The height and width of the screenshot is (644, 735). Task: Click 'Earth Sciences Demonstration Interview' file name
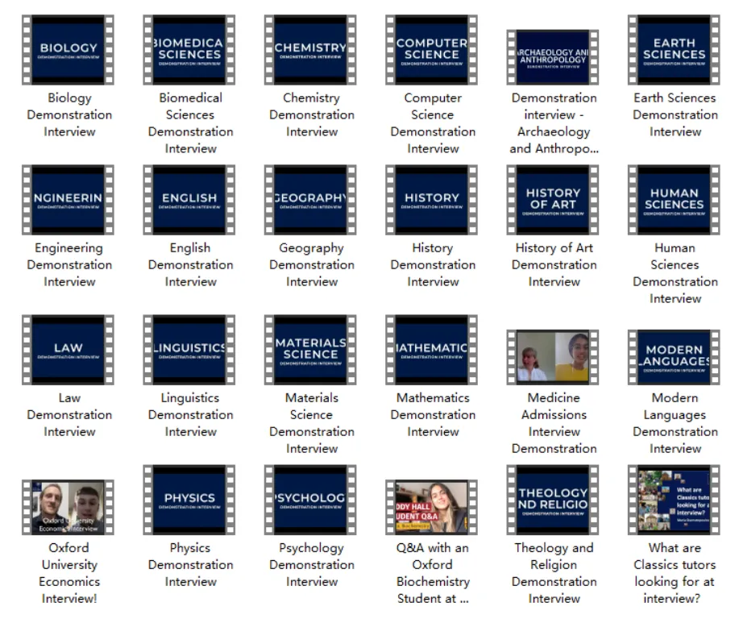[675, 114]
